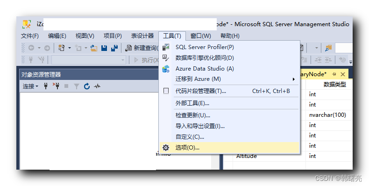
Task: Click the int data type in Altitude row
Action: coord(329,156)
